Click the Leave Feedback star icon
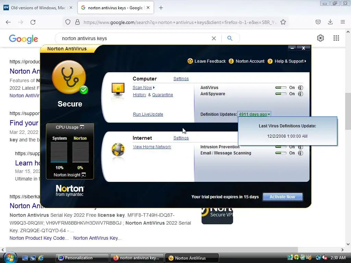 190,61
